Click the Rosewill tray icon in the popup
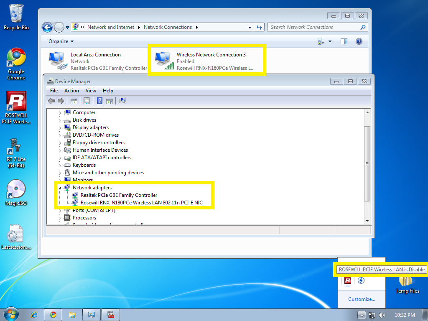This screenshot has width=428, height=321. pos(348,280)
